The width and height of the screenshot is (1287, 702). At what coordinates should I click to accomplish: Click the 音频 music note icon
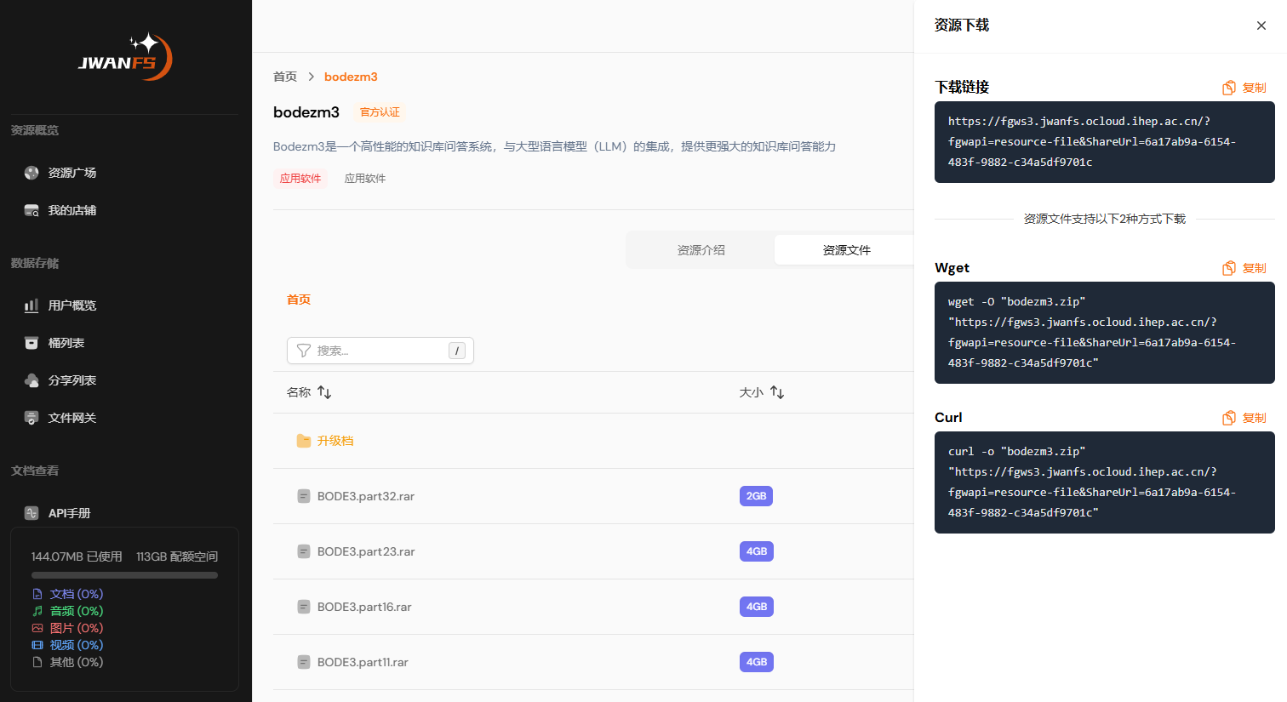click(37, 611)
